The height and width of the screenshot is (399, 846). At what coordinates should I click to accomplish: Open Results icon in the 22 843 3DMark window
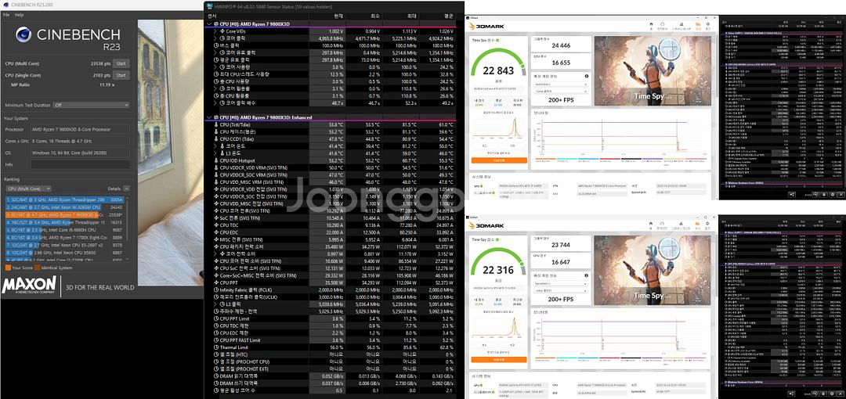click(698, 25)
